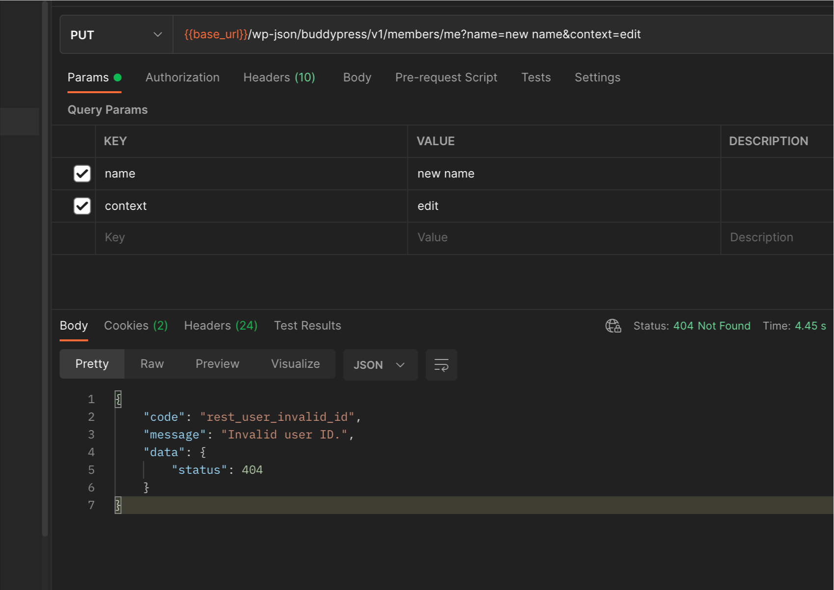Select the Pretty view button
Screen dimensions: 834x590
pyautogui.click(x=92, y=364)
